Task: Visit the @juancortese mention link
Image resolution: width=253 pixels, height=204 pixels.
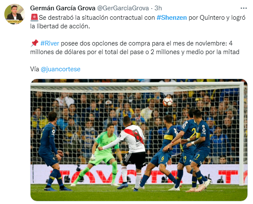Action: (x=61, y=69)
